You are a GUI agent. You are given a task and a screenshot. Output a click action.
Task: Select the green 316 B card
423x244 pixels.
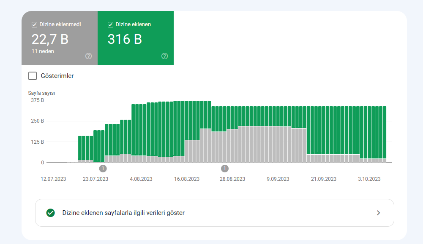[x=136, y=38]
